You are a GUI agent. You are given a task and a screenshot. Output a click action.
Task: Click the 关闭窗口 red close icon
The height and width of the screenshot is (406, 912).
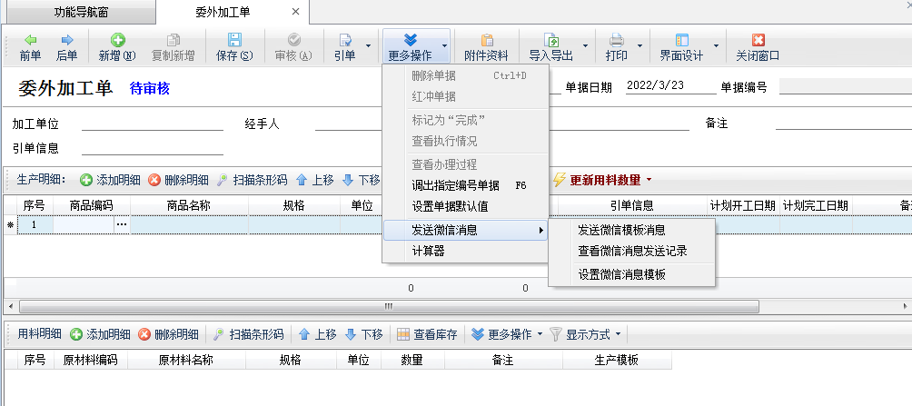(x=758, y=40)
